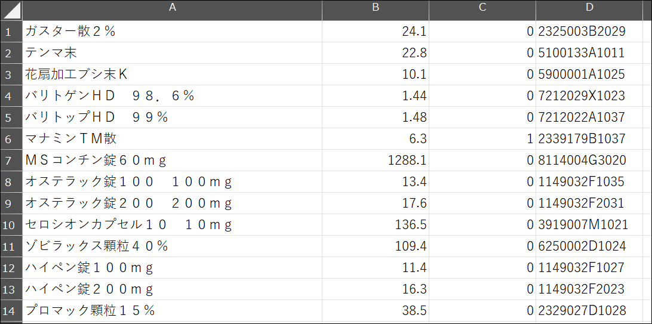
Task: Select column A header
Action: coord(172,10)
